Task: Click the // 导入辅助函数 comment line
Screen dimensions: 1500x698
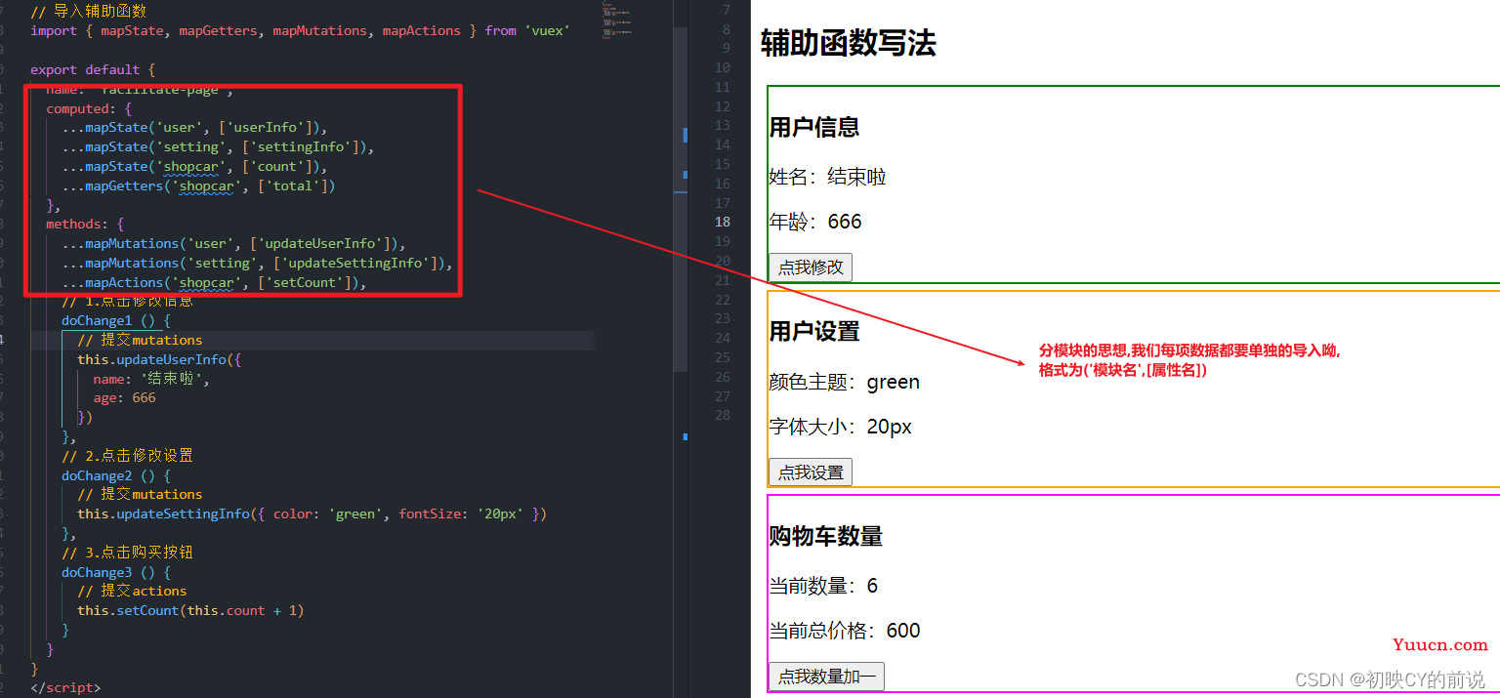Action: coord(89,12)
